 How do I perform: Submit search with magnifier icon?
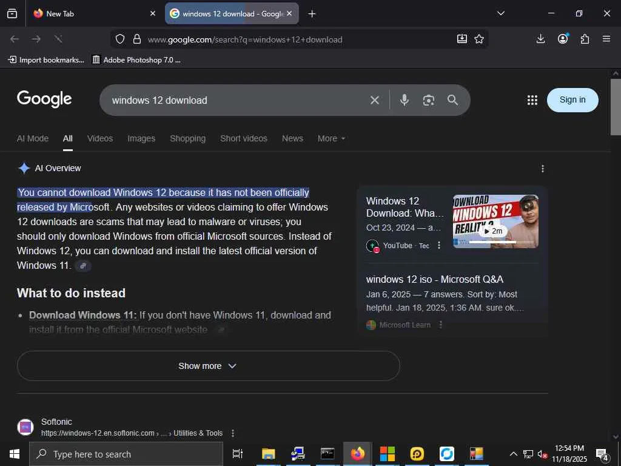(452, 100)
